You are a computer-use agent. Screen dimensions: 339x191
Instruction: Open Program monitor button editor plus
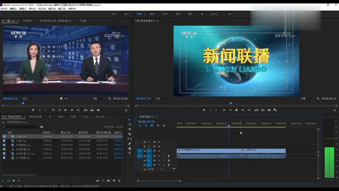[334, 110]
